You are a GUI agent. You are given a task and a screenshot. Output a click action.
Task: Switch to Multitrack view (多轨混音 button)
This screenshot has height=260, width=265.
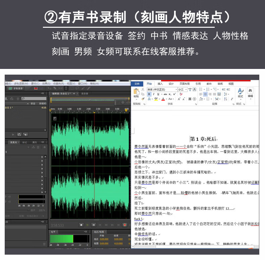click(x=15, y=88)
